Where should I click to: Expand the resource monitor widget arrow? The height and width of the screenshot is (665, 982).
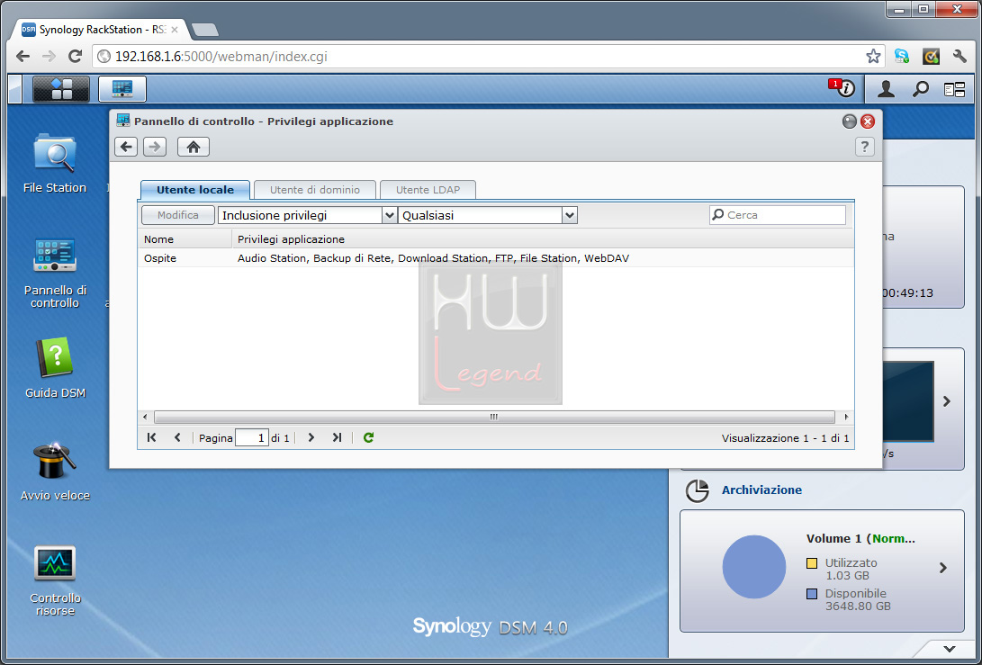coord(947,401)
